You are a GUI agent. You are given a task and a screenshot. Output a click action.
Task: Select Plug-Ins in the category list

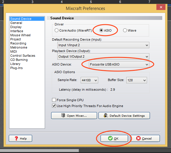pos(16,68)
